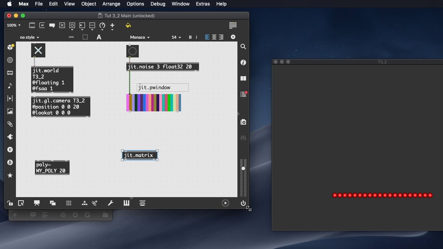Screen dimensions: 443x249
Task: Open the Arrange menu
Action: pos(111,4)
